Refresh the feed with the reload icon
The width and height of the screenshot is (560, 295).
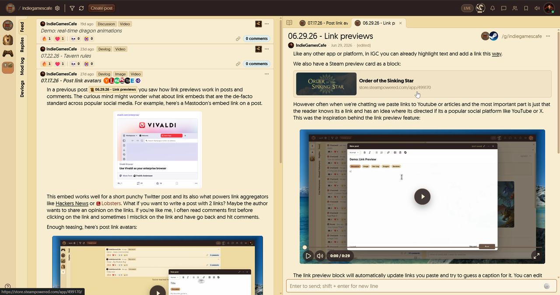pos(81,8)
